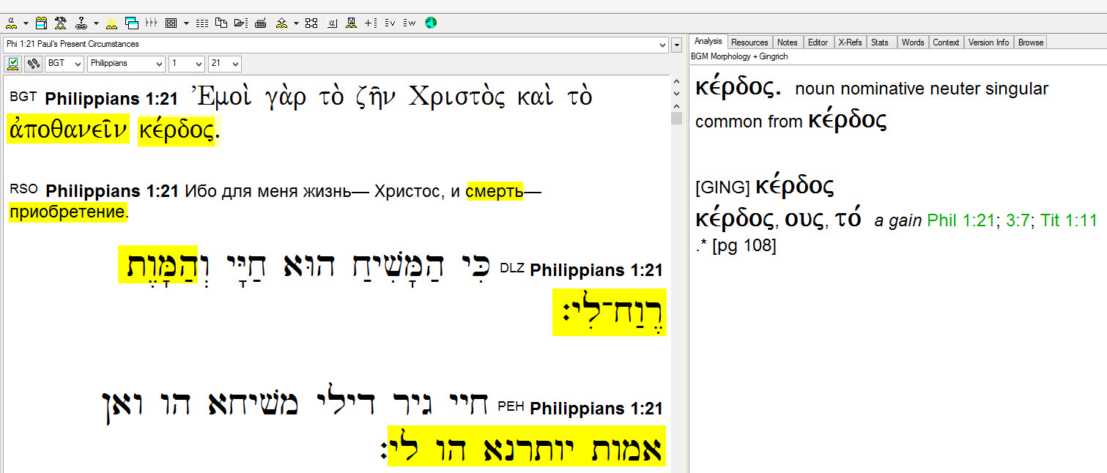Viewport: 1107px width, 473px height.
Task: Switch to the Browse tab
Action: point(1031,42)
